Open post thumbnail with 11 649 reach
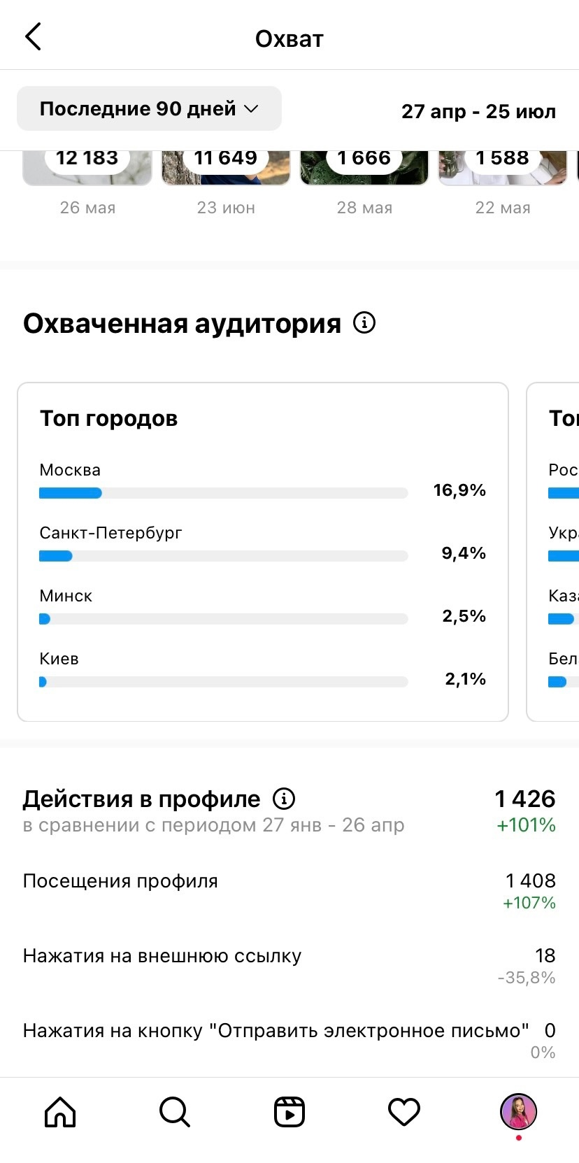Image resolution: width=579 pixels, height=1163 pixels. click(226, 168)
